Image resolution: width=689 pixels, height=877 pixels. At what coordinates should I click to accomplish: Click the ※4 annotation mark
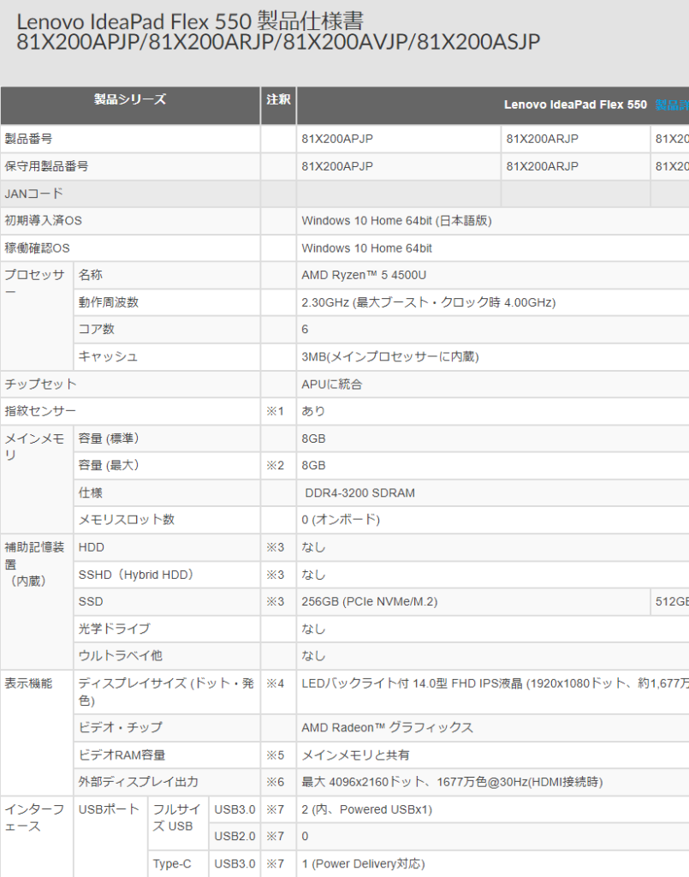(x=275, y=683)
